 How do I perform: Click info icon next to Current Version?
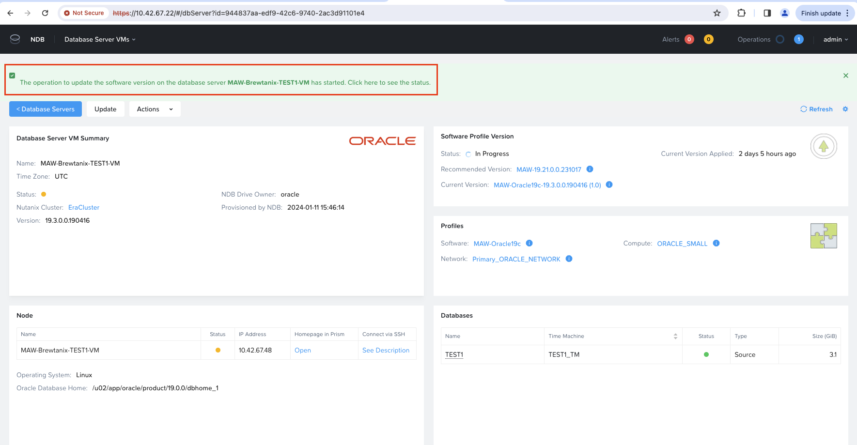609,184
